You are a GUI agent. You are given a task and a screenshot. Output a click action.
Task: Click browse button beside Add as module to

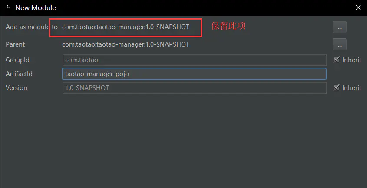click(x=339, y=27)
